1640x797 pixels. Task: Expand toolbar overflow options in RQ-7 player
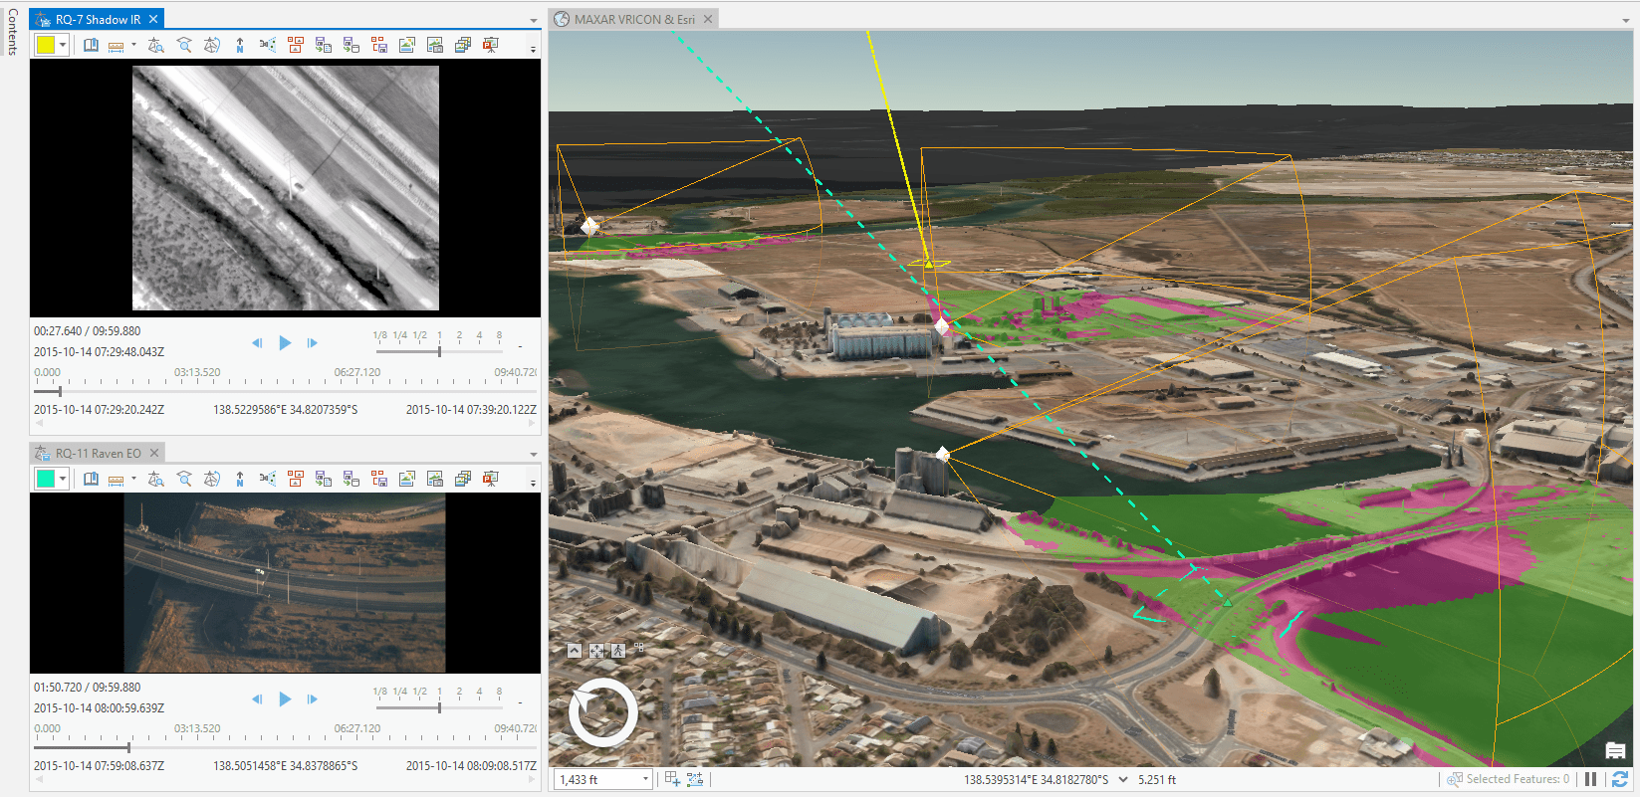pos(533,49)
